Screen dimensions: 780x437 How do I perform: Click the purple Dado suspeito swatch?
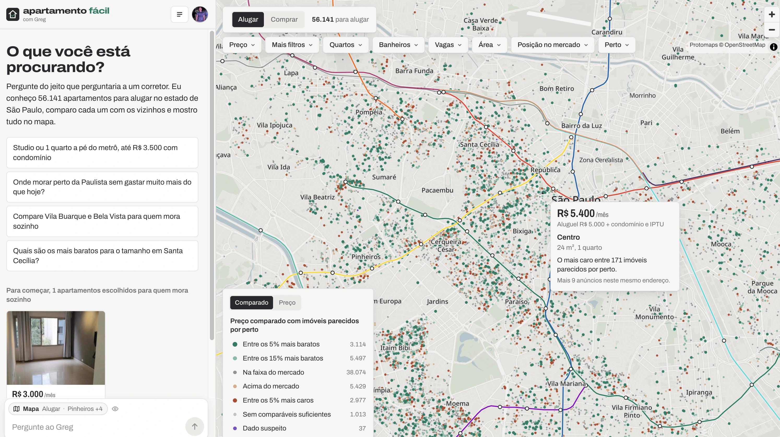(x=235, y=428)
